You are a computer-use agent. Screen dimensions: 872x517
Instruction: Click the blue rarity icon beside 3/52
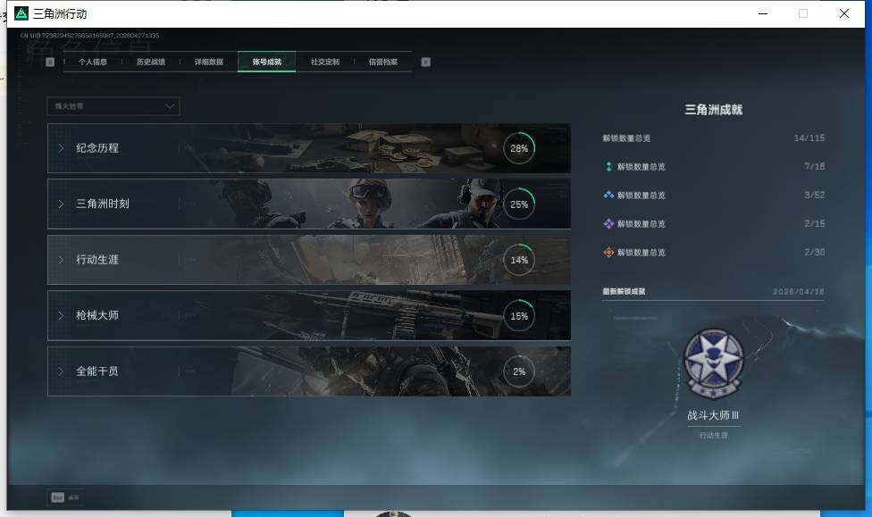tap(608, 196)
